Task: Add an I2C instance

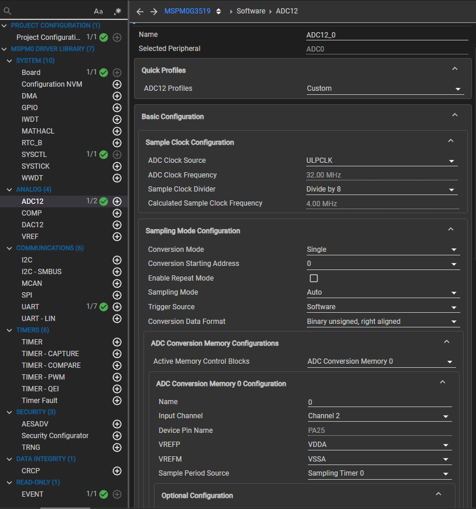Action: point(117,260)
